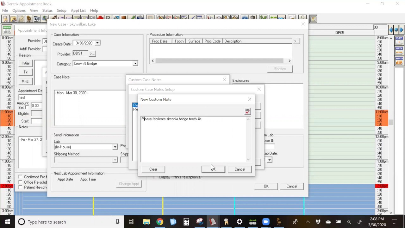Click the ID card toolbar icon
This screenshot has width=405, height=228.
coord(37,19)
